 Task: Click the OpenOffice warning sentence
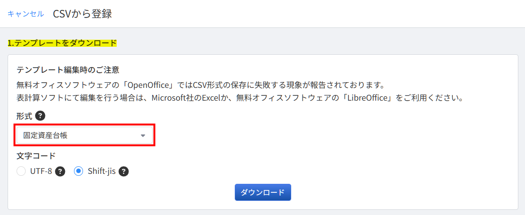pyautogui.click(x=200, y=85)
